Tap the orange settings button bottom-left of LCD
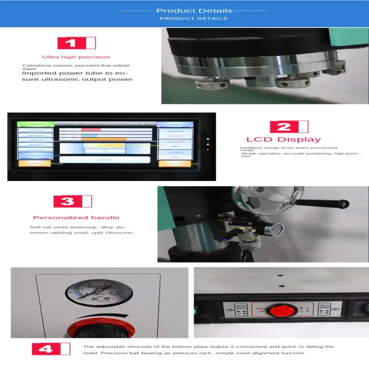This screenshot has width=369, height=369. pos(35,163)
